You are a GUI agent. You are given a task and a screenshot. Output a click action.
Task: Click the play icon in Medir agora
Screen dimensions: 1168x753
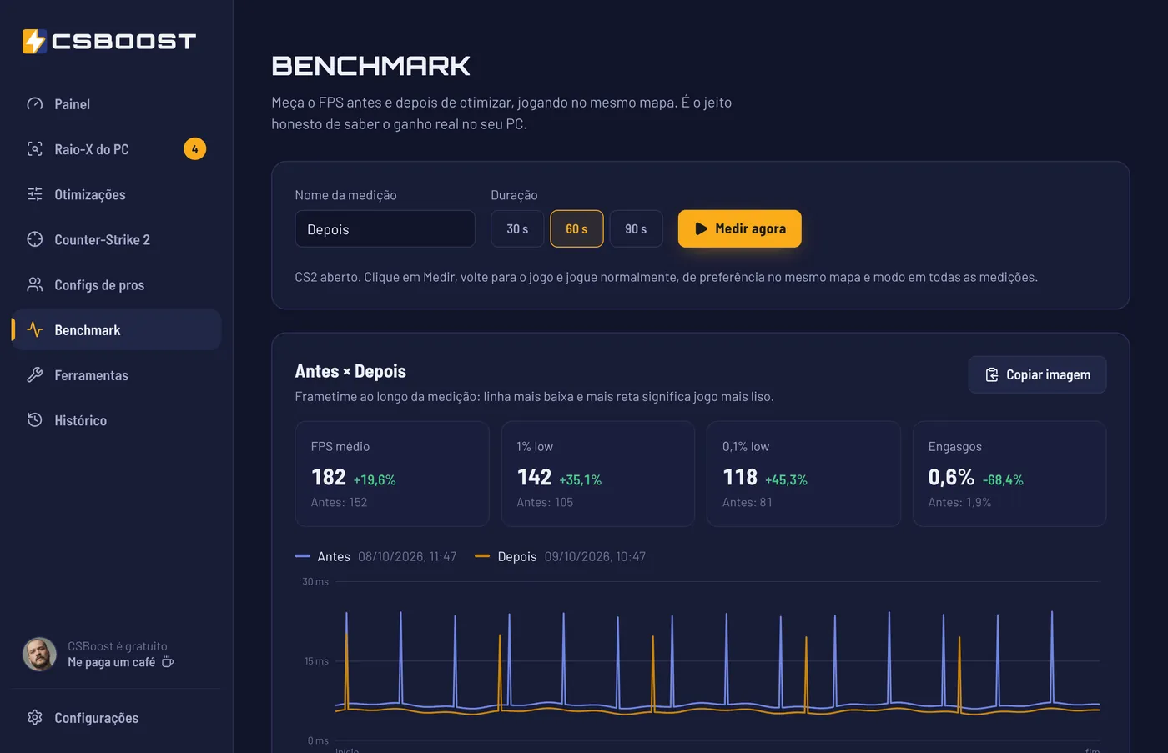701,228
